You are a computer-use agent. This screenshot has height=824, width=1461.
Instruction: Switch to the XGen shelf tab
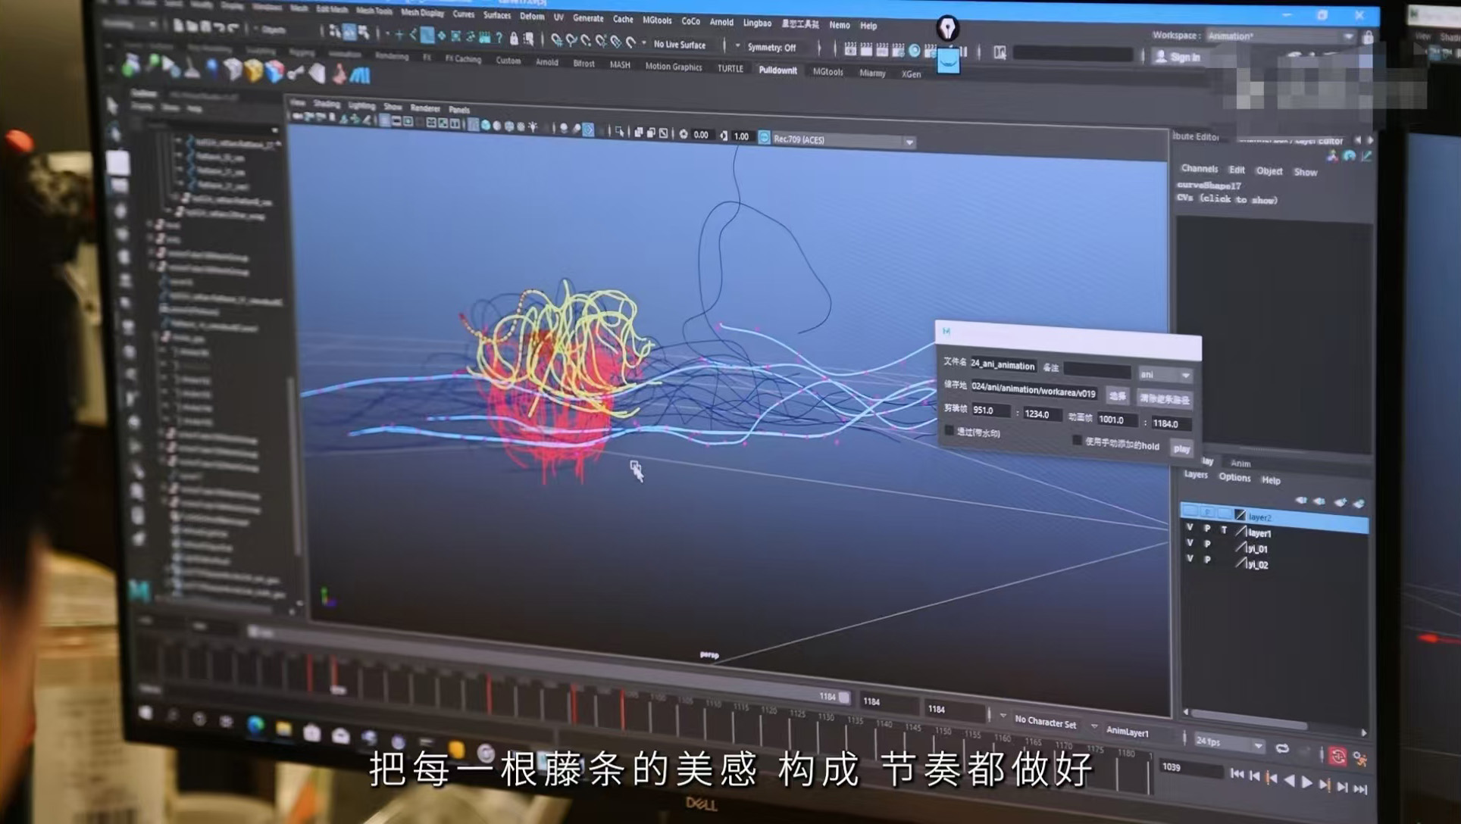[912, 74]
